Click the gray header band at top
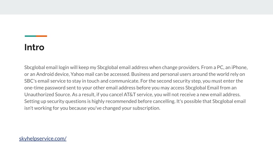 (x=136, y=7)
